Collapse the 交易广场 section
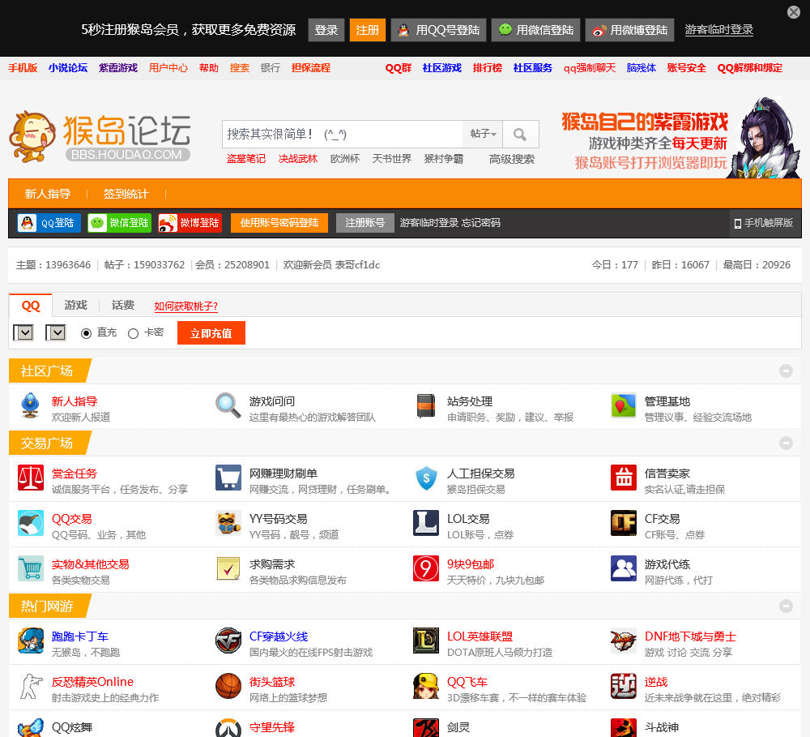 point(786,443)
